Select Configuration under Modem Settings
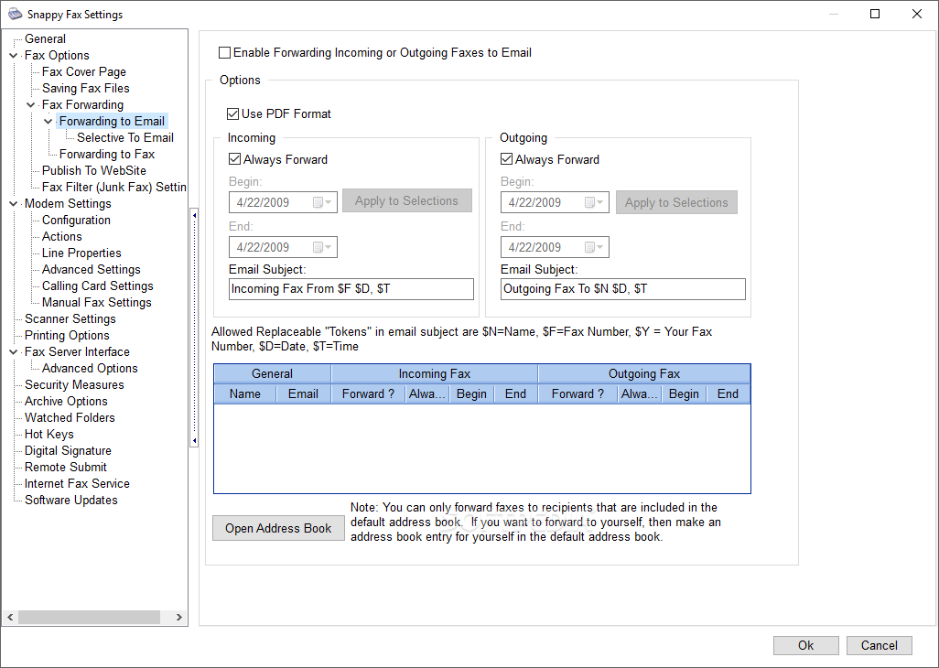 (76, 221)
